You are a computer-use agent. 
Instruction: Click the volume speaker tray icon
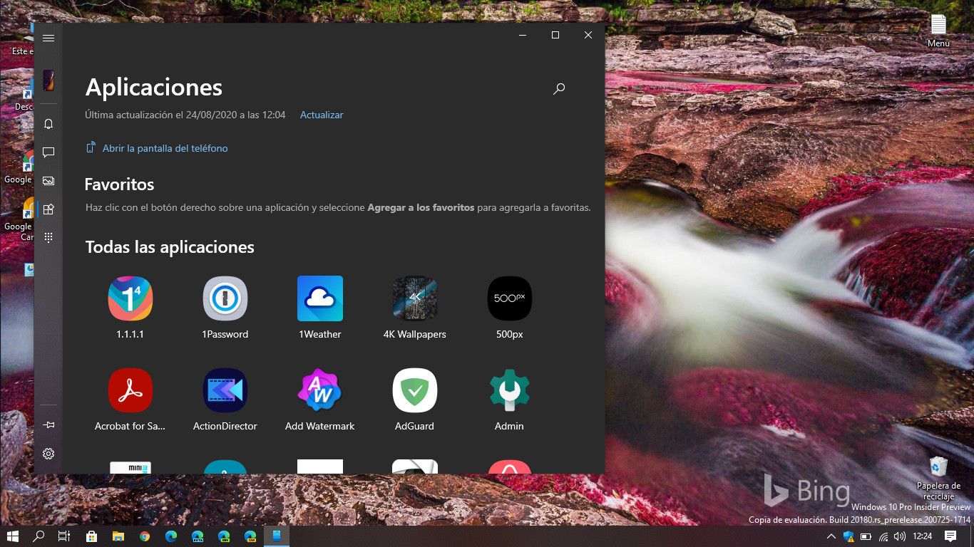[x=900, y=536]
